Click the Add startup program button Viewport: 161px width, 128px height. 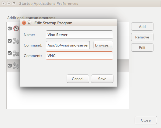(x=142, y=27)
